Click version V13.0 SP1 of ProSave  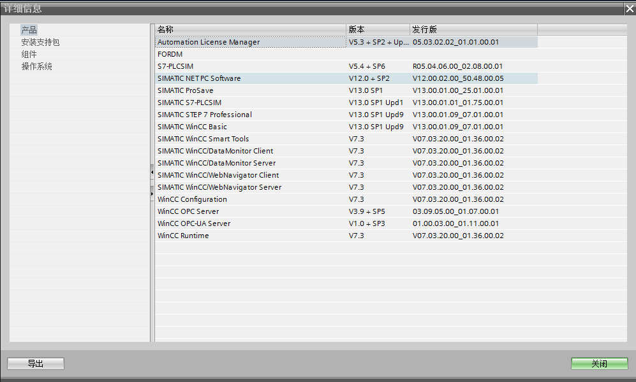[378, 90]
